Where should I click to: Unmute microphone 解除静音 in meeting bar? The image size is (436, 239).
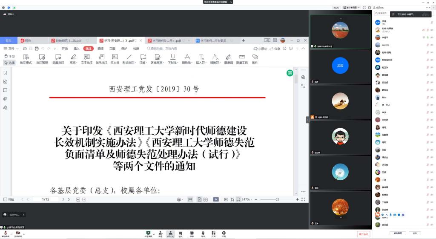(x=5, y=234)
